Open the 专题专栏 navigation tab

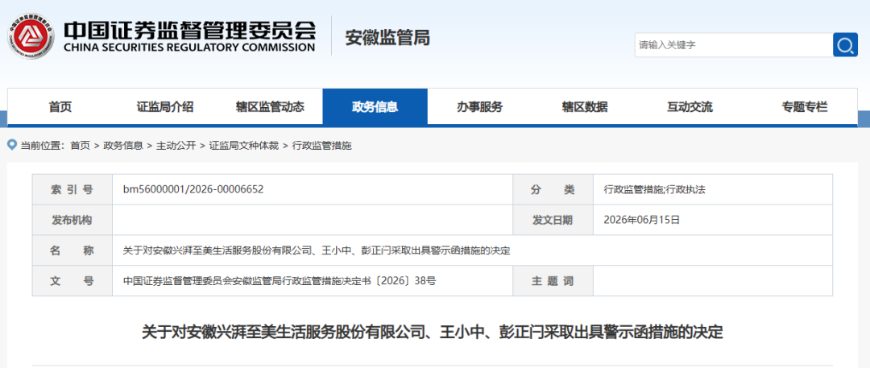tap(805, 107)
